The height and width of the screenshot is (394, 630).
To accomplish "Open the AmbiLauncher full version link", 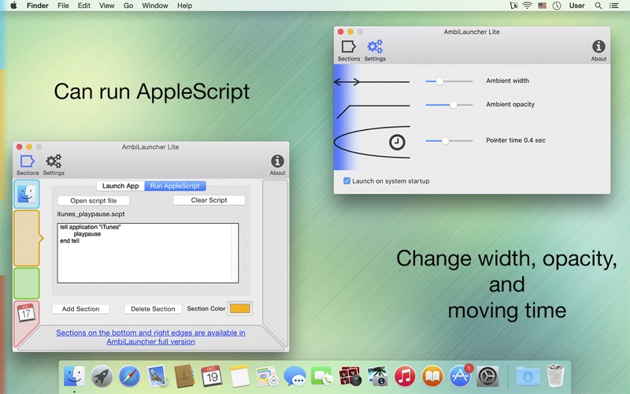I will click(150, 337).
